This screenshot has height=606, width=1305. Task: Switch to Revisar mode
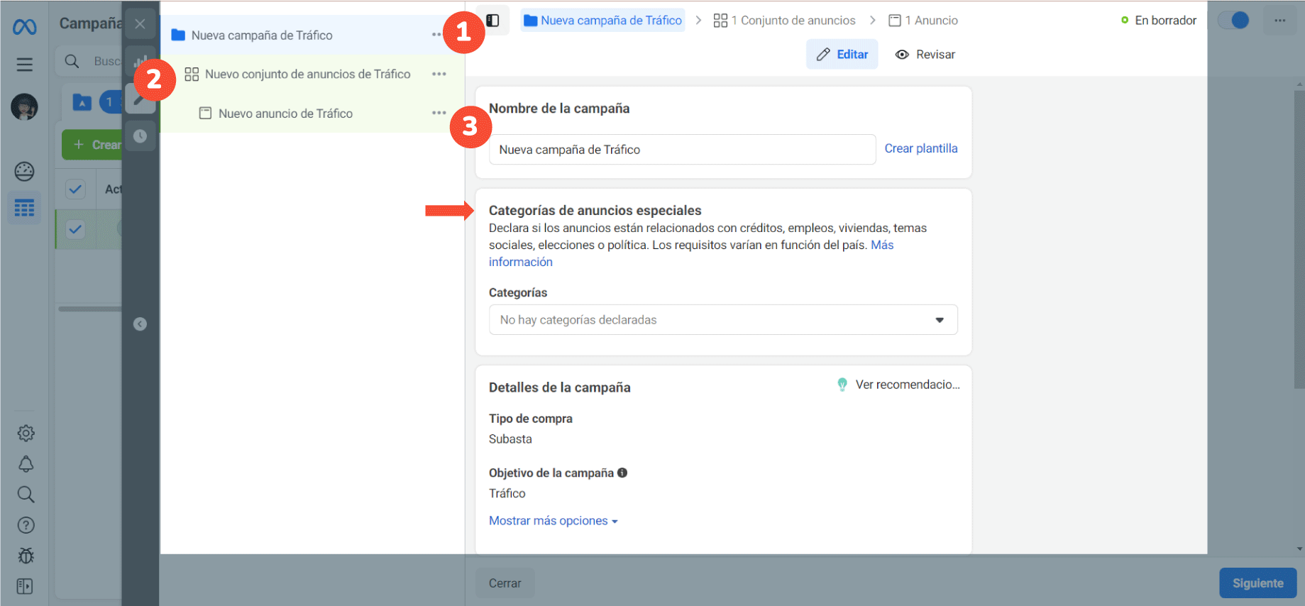pyautogui.click(x=925, y=55)
